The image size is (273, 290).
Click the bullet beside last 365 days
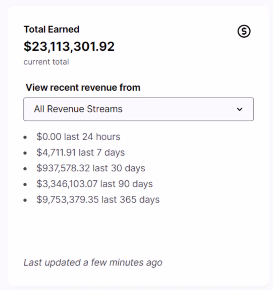[x=25, y=200]
